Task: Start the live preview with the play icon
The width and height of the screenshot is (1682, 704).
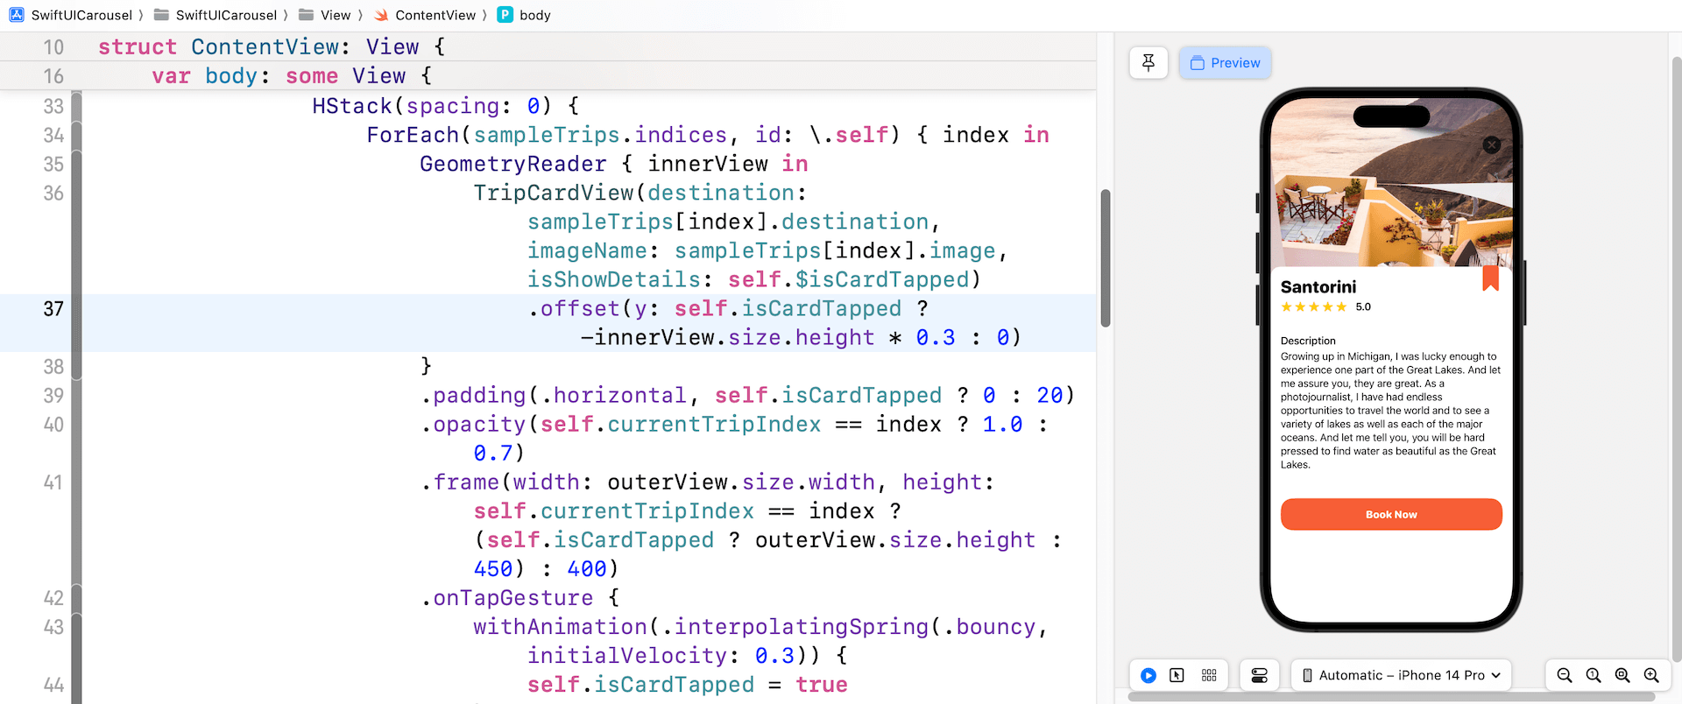Action: (1148, 675)
